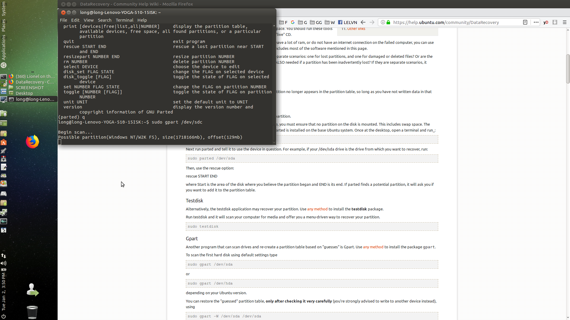
Task: Open Applications menu on side panel
Action: [4, 47]
